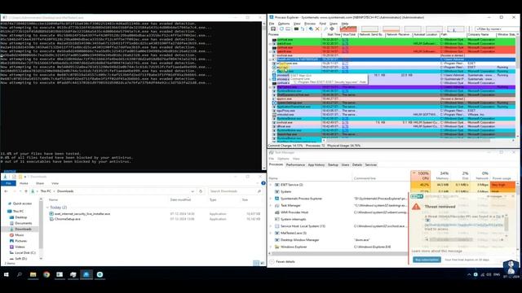Click the Up arrow in File Explorer navigation
The width and height of the screenshot is (522, 293).
coord(26,191)
